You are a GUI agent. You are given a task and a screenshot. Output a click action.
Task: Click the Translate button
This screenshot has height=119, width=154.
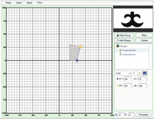[x=143, y=115]
